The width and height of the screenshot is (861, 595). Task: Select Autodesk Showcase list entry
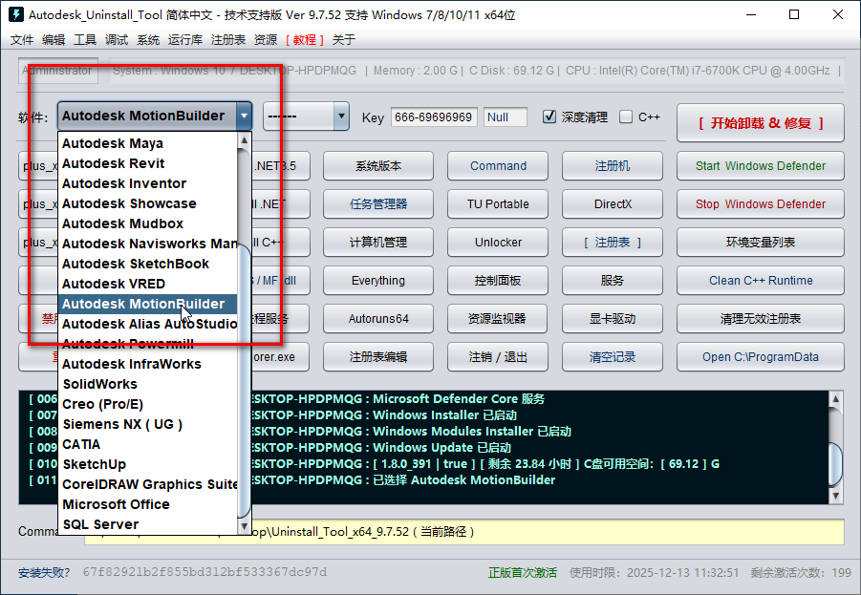[148, 203]
